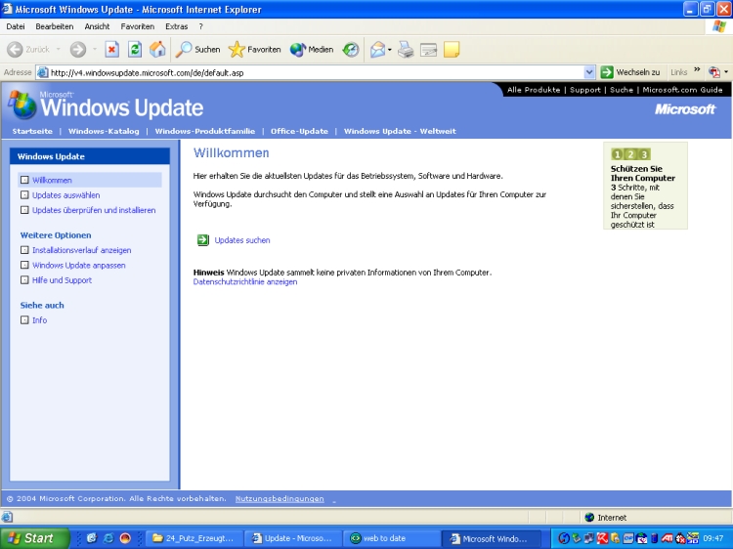Open the Nutzungsbedingungen footer link
This screenshot has height=549, width=733.
(280, 499)
